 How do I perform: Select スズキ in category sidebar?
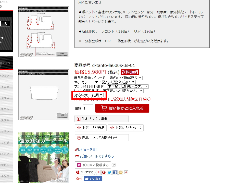5,120
